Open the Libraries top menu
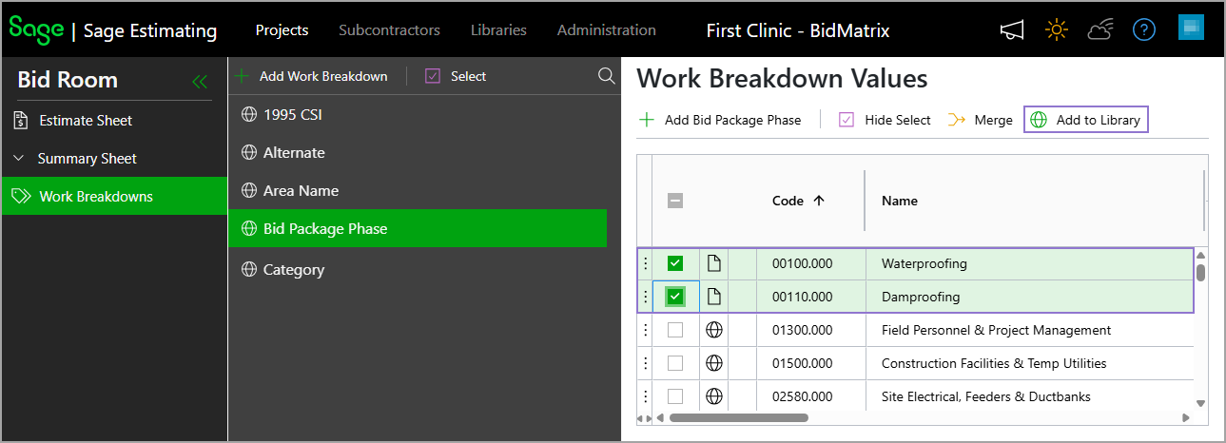 pyautogui.click(x=498, y=30)
